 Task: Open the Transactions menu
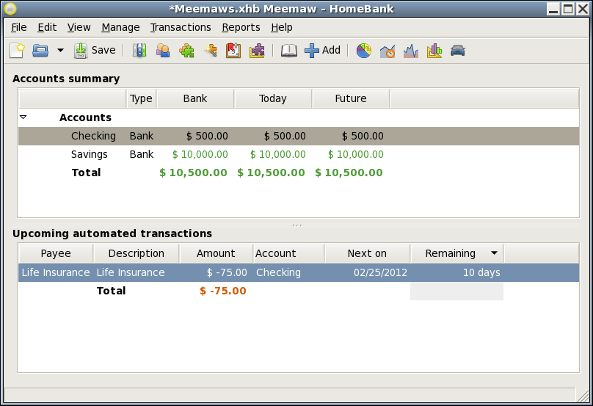coord(181,28)
